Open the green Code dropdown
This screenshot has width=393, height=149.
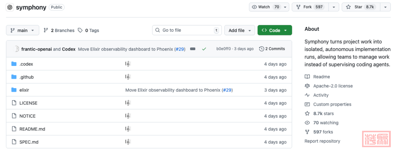click(274, 30)
